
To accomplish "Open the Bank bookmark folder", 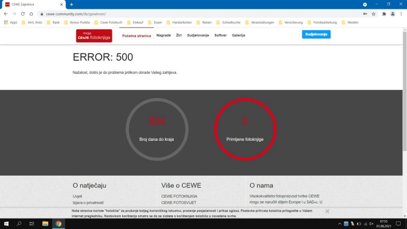I will (x=53, y=23).
